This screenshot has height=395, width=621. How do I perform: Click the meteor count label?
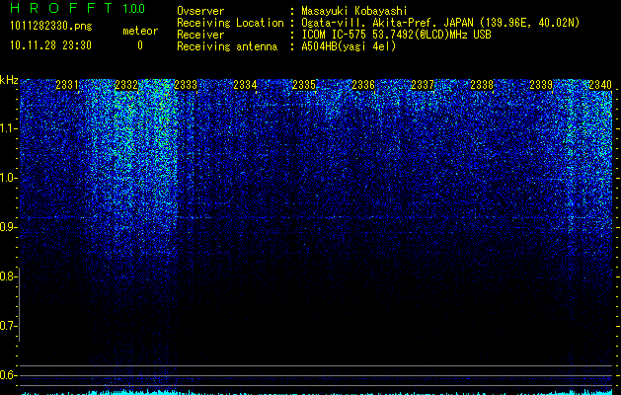coord(140,31)
